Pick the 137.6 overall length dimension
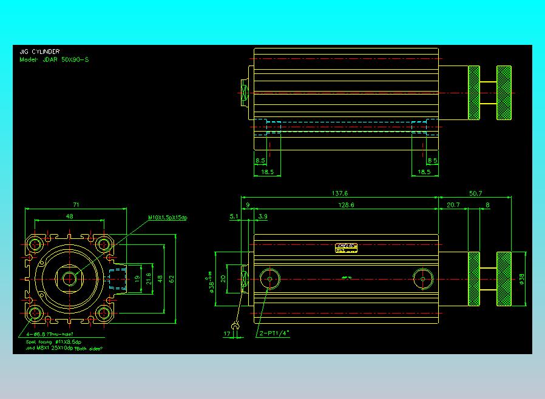The height and width of the screenshot is (399, 545). 340,193
